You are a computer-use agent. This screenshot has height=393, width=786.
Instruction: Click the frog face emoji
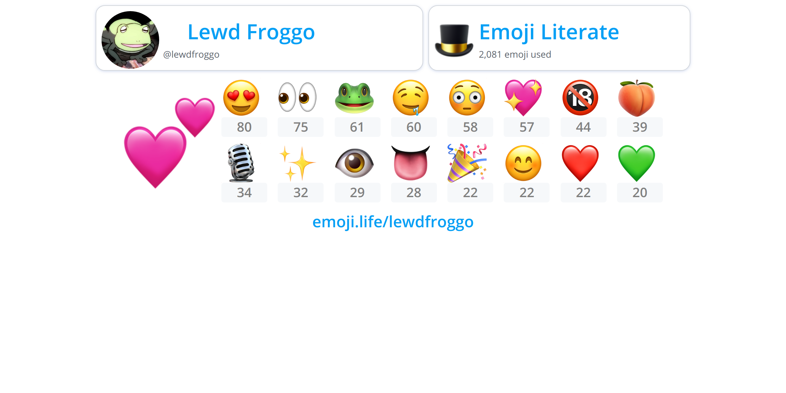[x=354, y=98]
